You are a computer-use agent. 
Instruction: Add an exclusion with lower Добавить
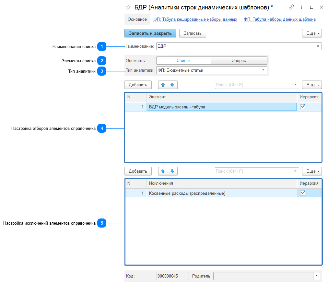click(x=138, y=171)
